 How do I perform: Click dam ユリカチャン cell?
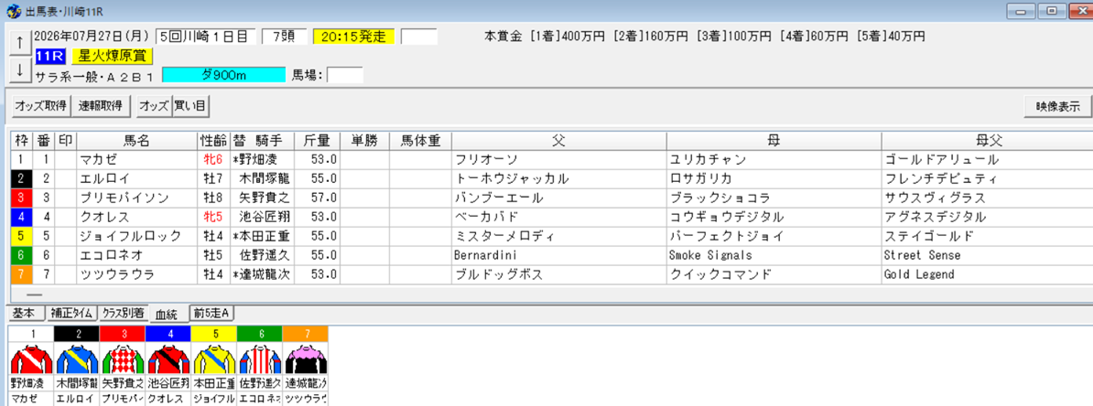(x=773, y=160)
